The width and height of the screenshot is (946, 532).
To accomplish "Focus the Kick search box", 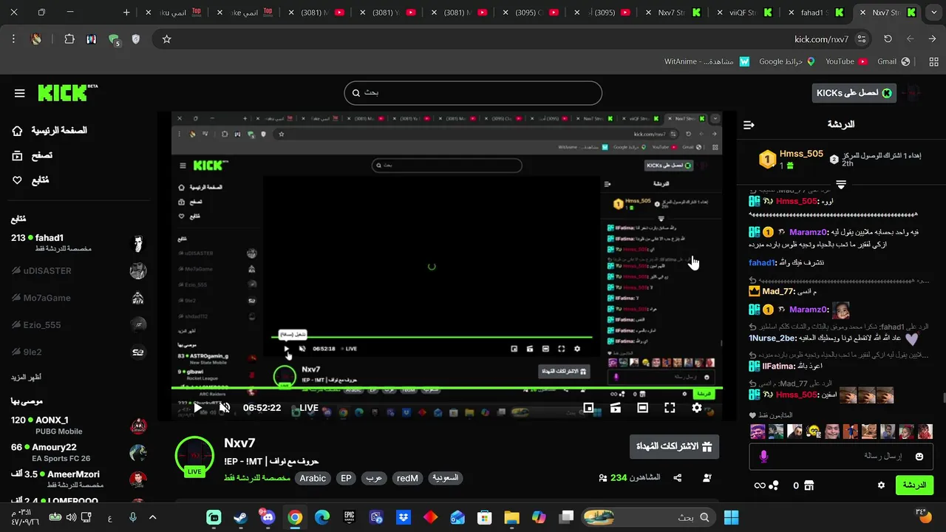I will 473,93.
